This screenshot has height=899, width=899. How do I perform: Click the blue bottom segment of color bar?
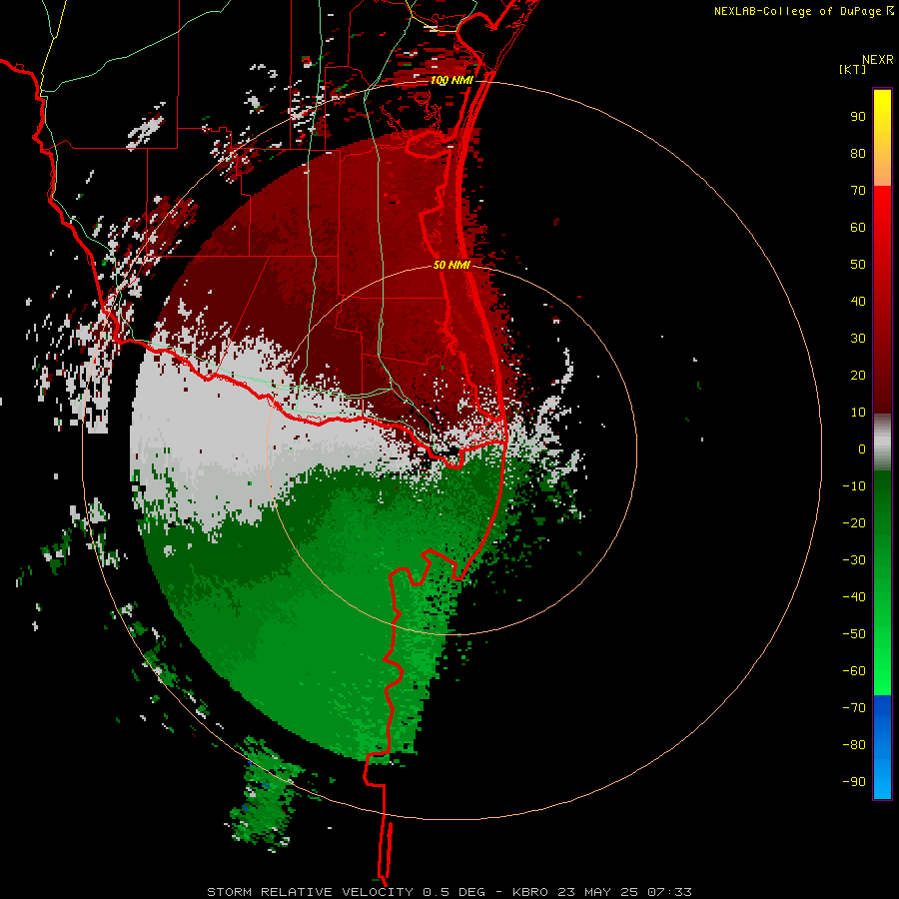[x=882, y=747]
